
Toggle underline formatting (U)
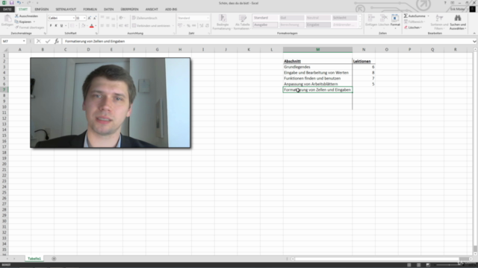click(x=61, y=26)
